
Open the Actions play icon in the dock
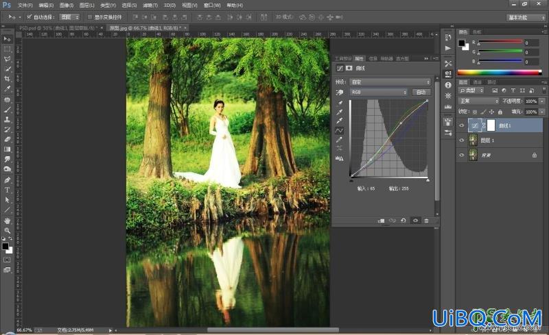pyautogui.click(x=448, y=48)
